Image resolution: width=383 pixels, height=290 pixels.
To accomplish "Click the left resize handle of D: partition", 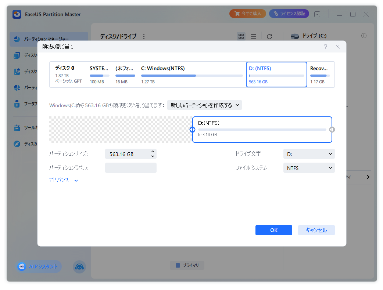I will point(193,130).
